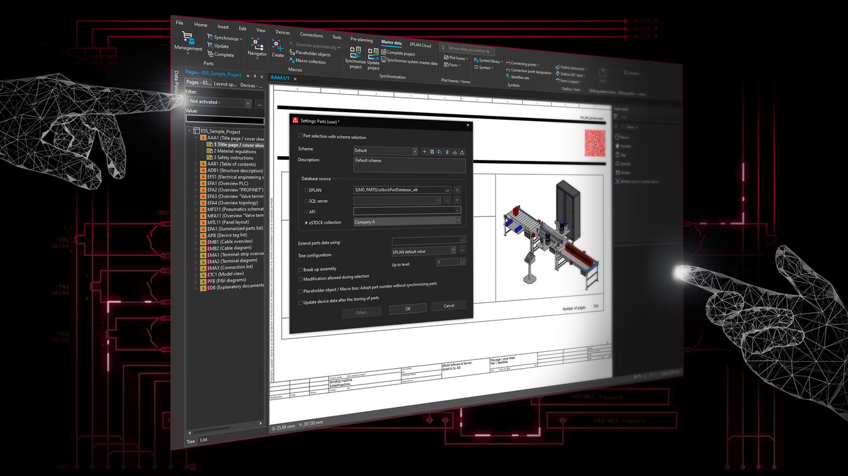Click the delete scheme trash icon
The height and width of the screenshot is (476, 848).
[x=447, y=152]
